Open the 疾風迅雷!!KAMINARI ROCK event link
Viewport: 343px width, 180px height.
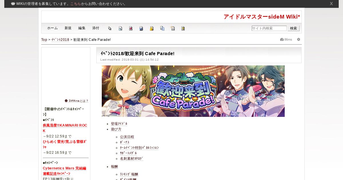65,128
